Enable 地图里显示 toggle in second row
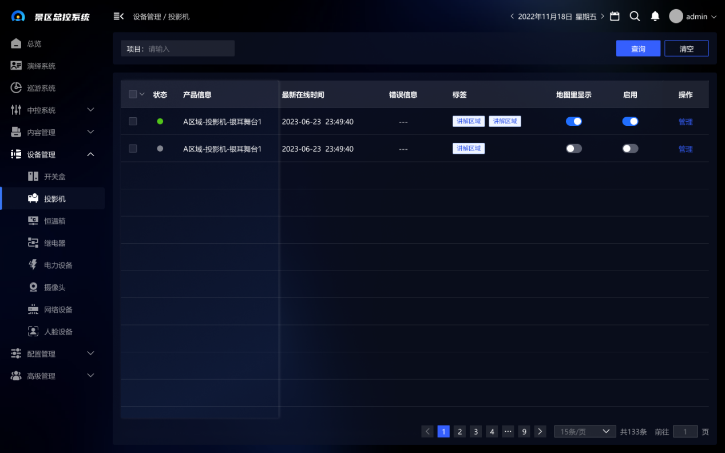725x453 pixels. [573, 149]
